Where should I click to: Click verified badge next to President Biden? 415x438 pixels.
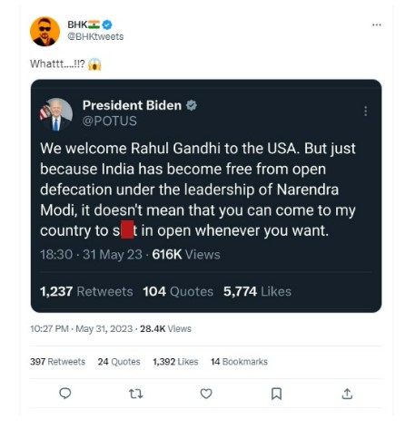[x=192, y=105]
